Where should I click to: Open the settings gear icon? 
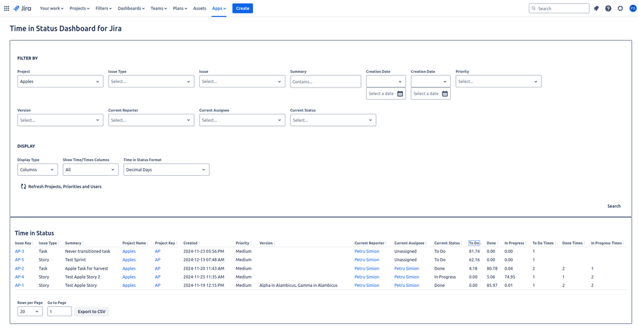pos(620,8)
